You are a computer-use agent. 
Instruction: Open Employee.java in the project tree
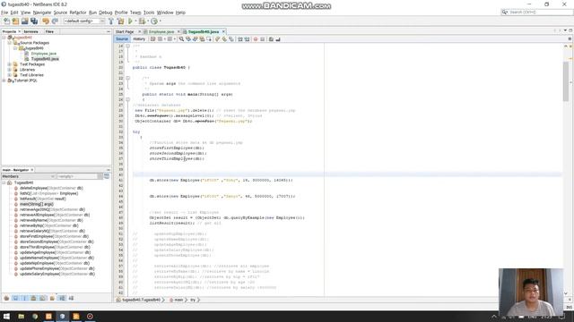coord(44,54)
